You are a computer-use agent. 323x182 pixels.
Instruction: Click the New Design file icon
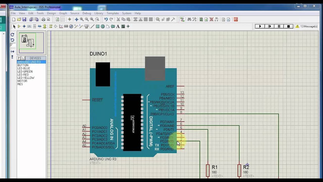click(x=14, y=19)
